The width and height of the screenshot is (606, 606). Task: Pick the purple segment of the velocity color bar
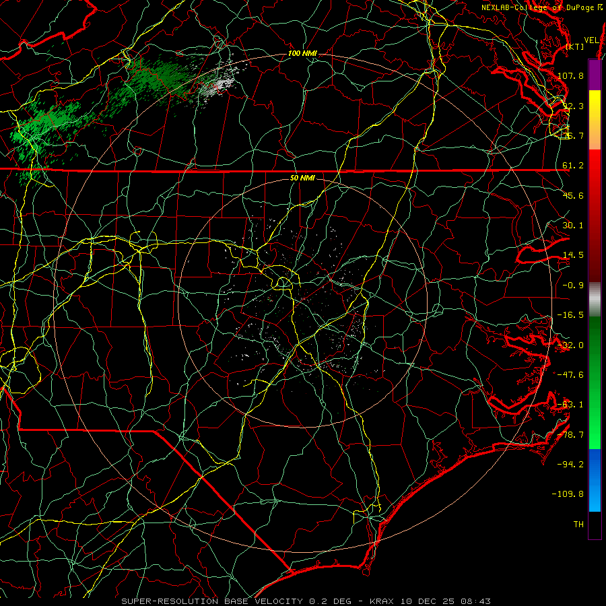click(595, 75)
